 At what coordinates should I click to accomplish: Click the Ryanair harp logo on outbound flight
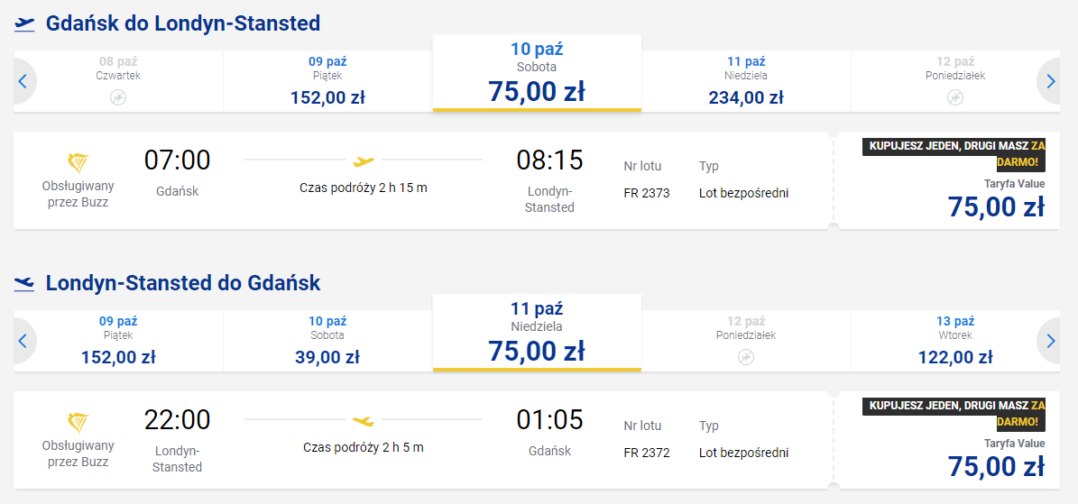(78, 163)
